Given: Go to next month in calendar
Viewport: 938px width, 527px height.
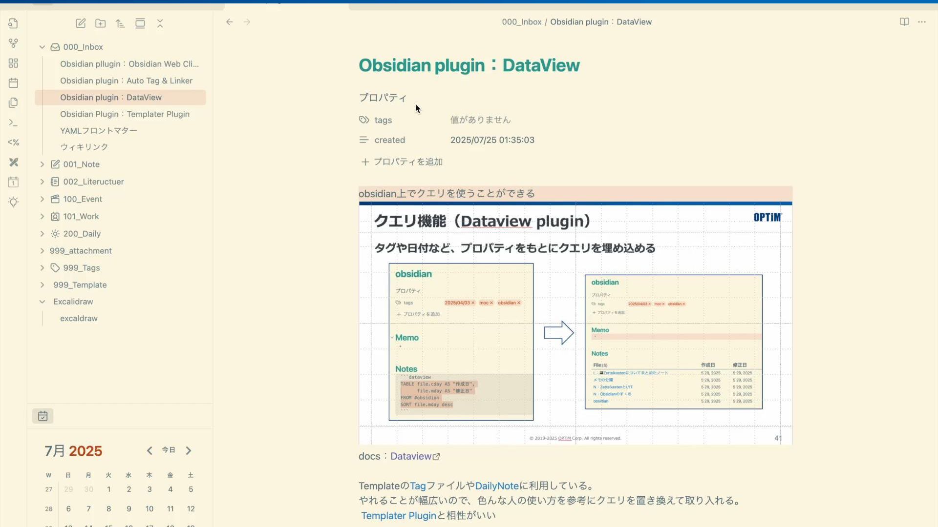Looking at the screenshot, I should tap(189, 451).
